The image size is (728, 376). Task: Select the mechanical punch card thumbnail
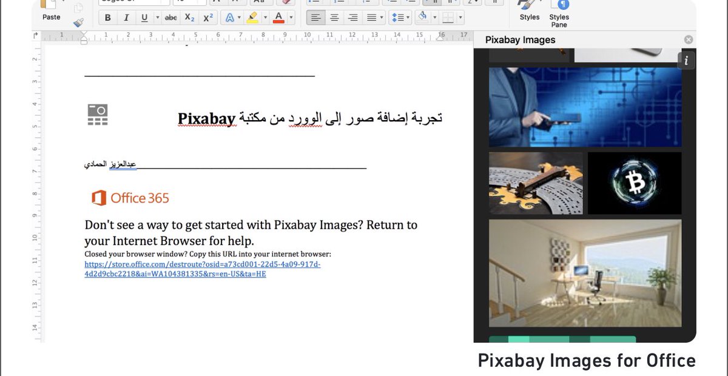coord(536,183)
